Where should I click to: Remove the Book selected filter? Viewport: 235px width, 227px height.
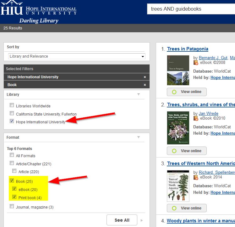click(145, 85)
